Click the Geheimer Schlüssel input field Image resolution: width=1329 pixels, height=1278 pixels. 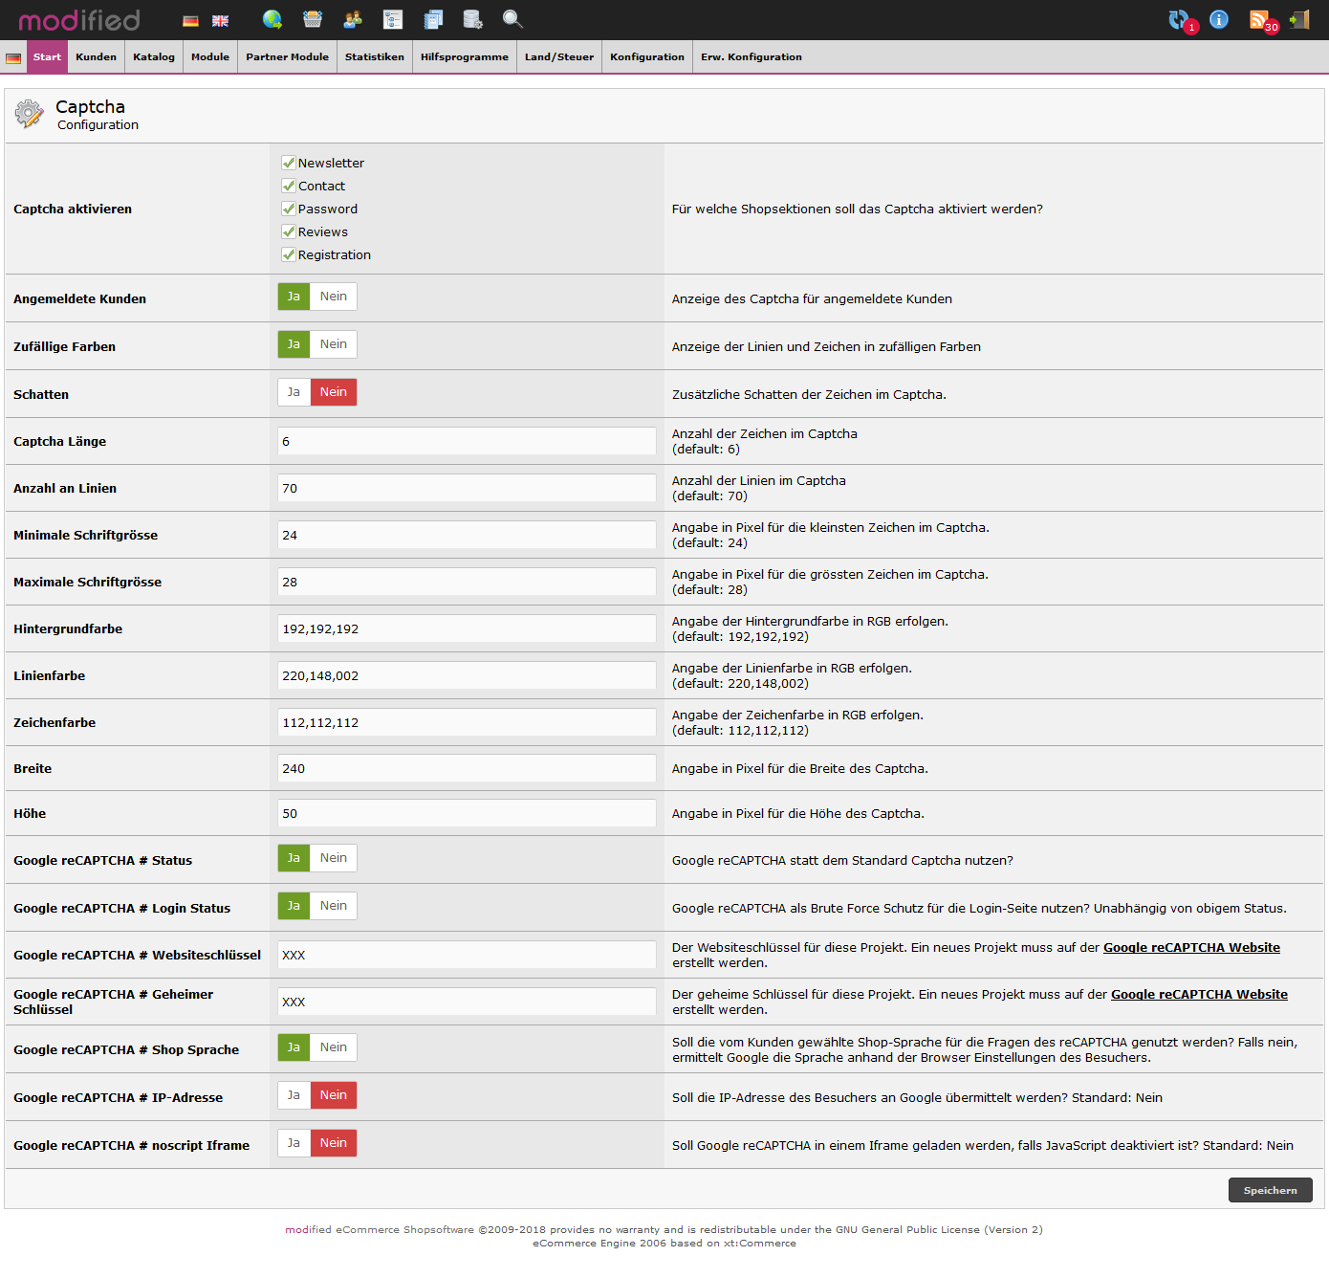pos(467,1002)
